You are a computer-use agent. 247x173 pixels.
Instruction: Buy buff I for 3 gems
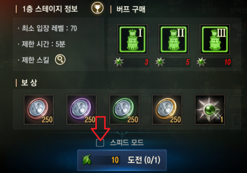[132, 62]
